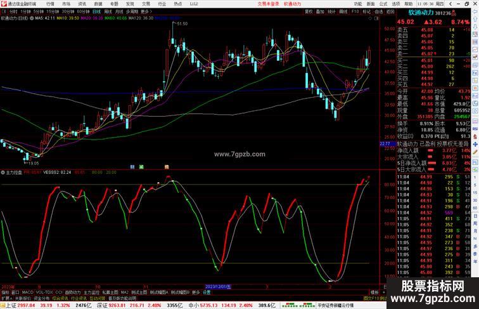Image resolution: width=479 pixels, height=309 pixels.
Task: Select the 主力监控 indicator tab
Action: pyautogui.click(x=91, y=293)
